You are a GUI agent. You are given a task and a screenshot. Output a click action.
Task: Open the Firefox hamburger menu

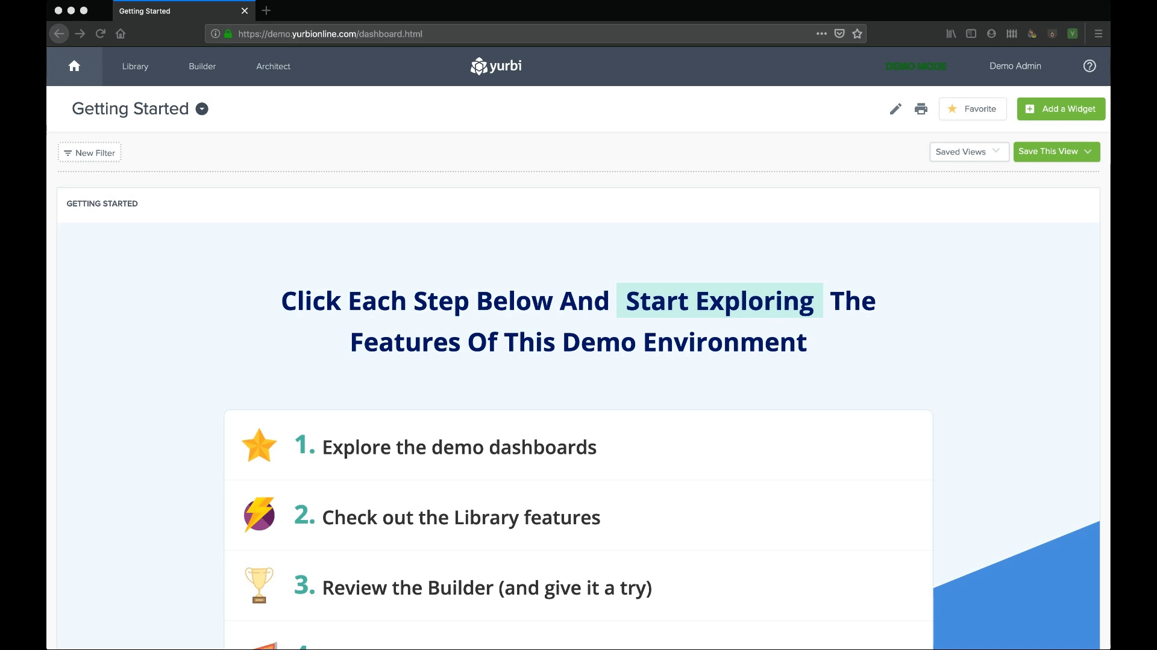1099,34
